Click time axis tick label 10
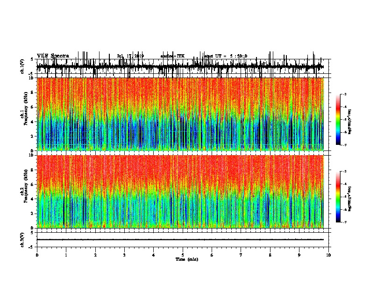Viewport: 370px width, 286px height. [x=328, y=255]
